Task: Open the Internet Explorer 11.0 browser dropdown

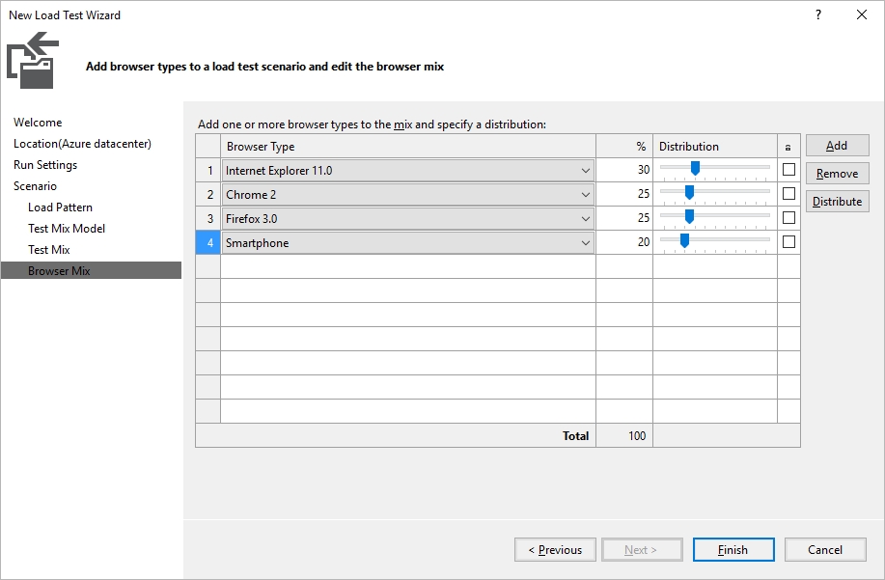Action: 585,171
